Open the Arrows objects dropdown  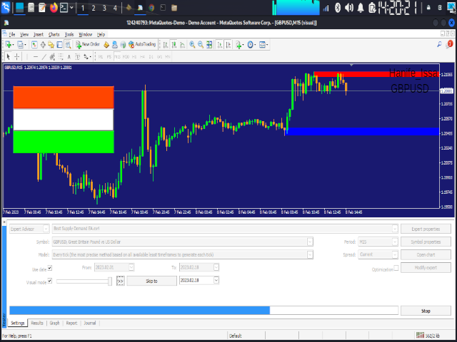click(87, 56)
